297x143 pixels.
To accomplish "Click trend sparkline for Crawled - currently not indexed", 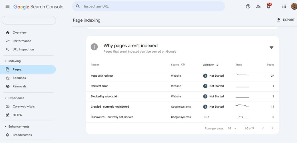I will [242, 106].
